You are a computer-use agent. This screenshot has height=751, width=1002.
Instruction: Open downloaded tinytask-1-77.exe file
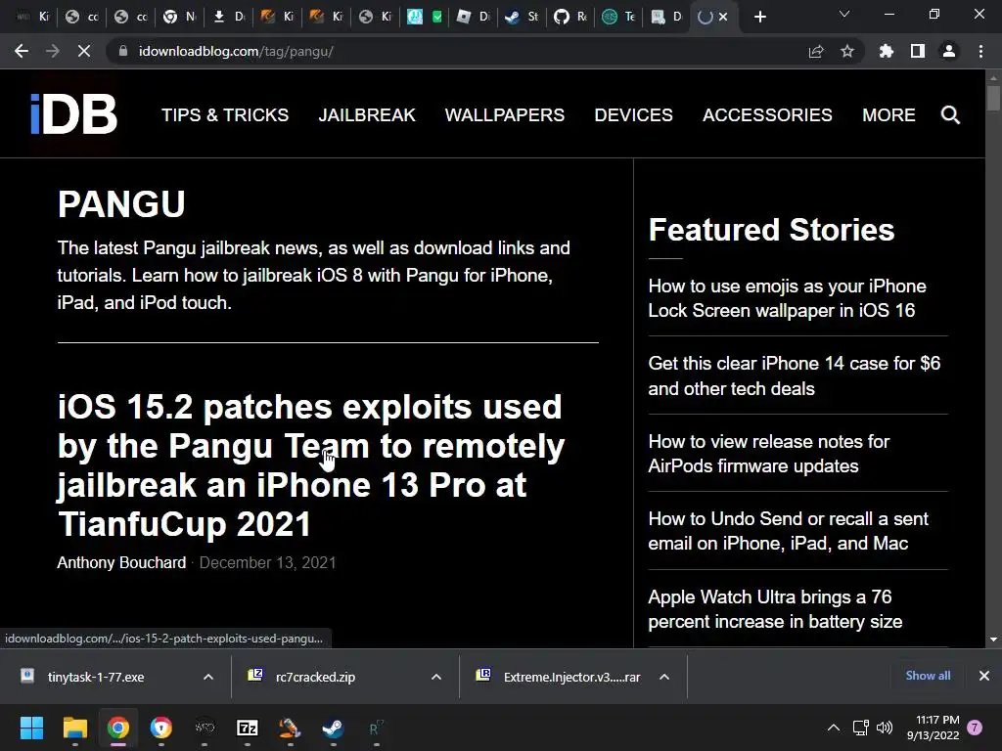[96, 677]
